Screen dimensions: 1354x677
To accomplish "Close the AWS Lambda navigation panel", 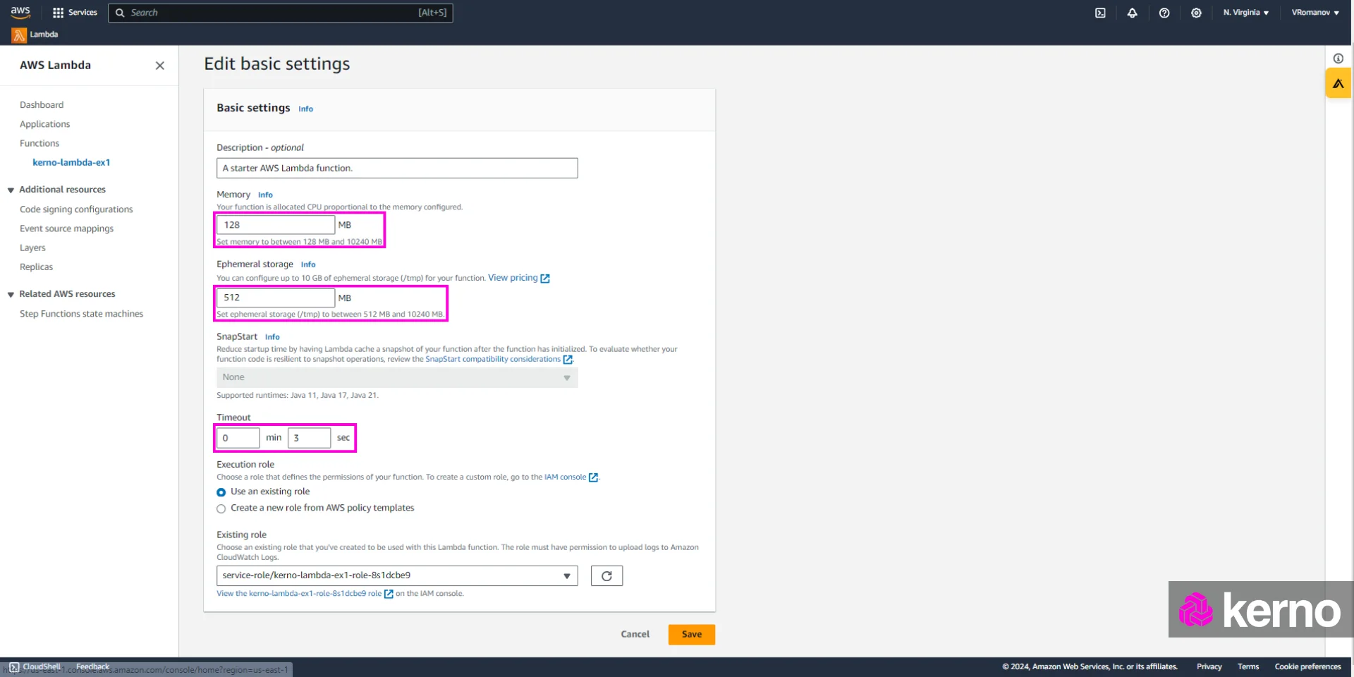I will tap(160, 66).
